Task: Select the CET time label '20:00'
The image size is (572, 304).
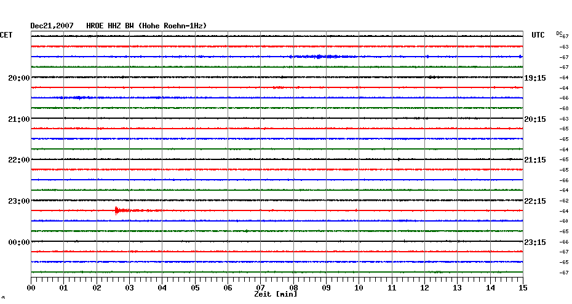Action: point(19,78)
